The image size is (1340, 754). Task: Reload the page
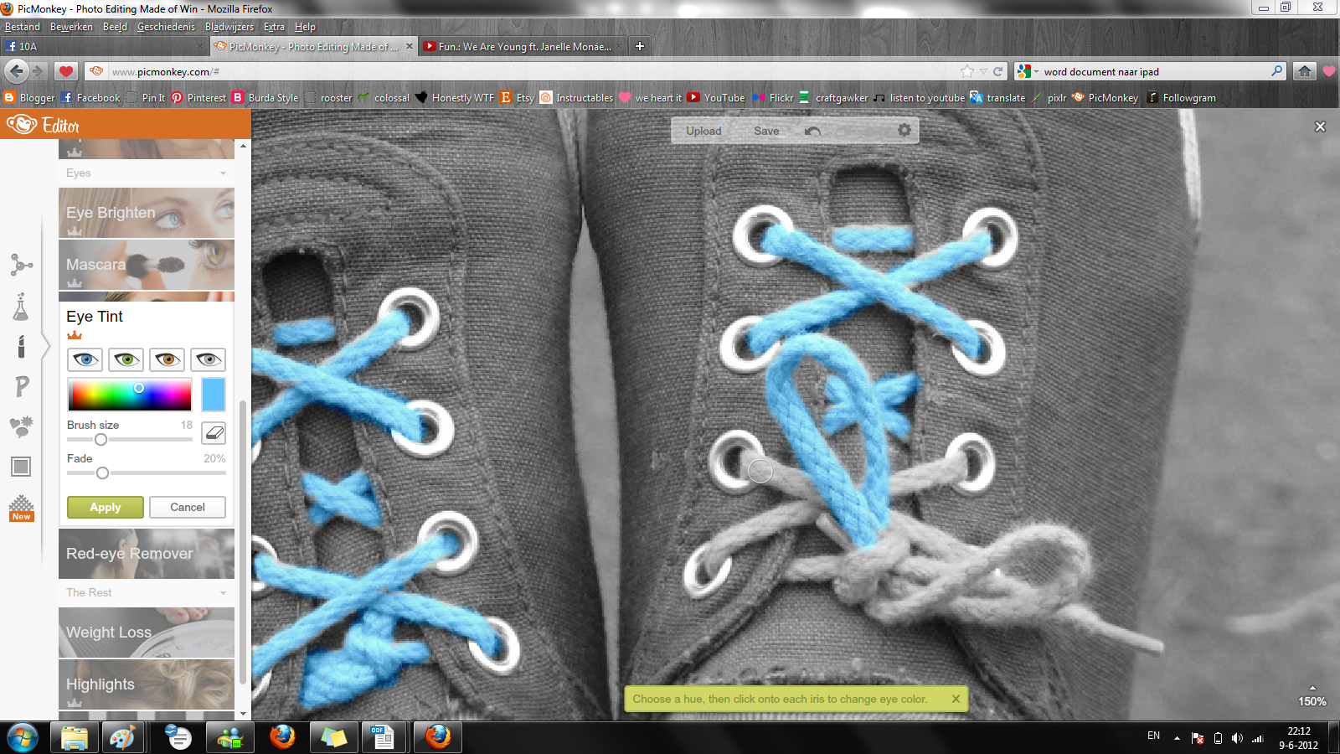(997, 71)
